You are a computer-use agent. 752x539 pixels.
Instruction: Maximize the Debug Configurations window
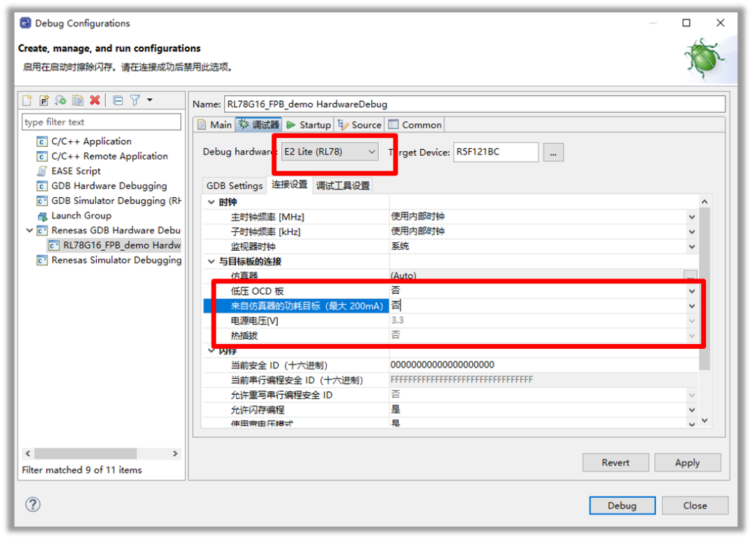click(687, 23)
